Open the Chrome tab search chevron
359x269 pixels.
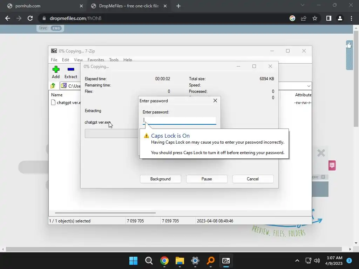303,5
